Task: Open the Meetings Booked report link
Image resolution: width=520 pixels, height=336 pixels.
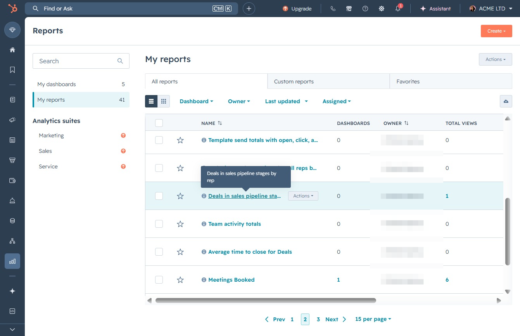Action: (x=231, y=280)
